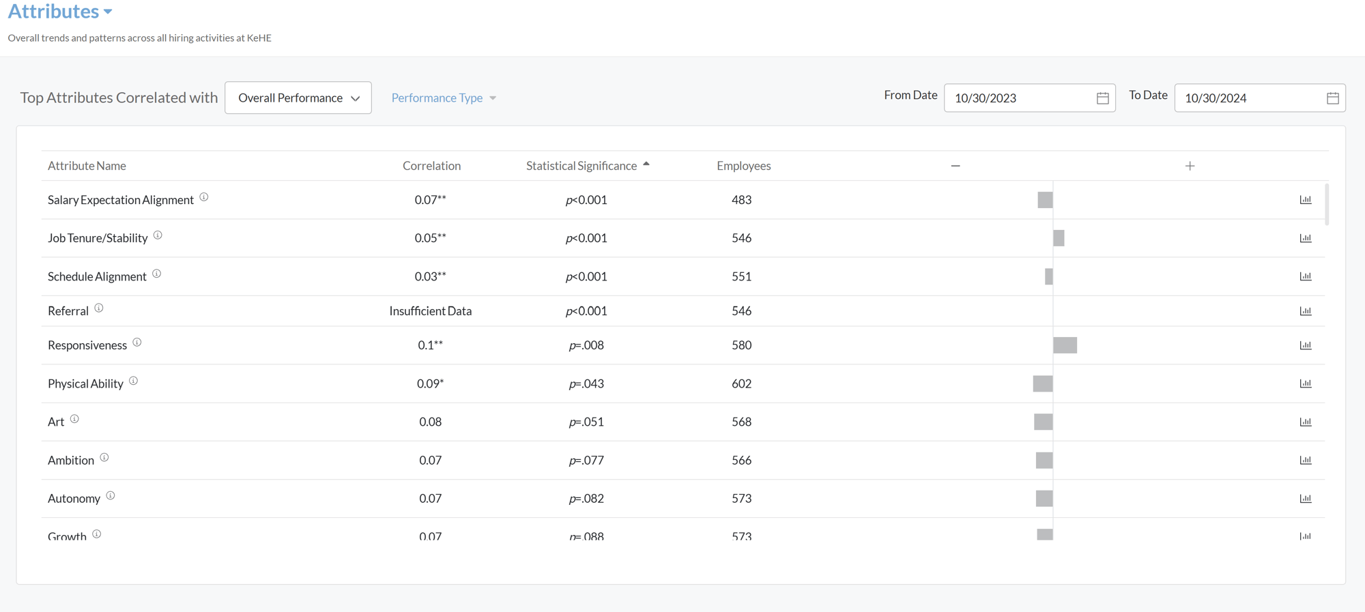Screen dimensions: 1365x612
Task: Click the Responsiveness correlation bar
Action: pos(1065,345)
